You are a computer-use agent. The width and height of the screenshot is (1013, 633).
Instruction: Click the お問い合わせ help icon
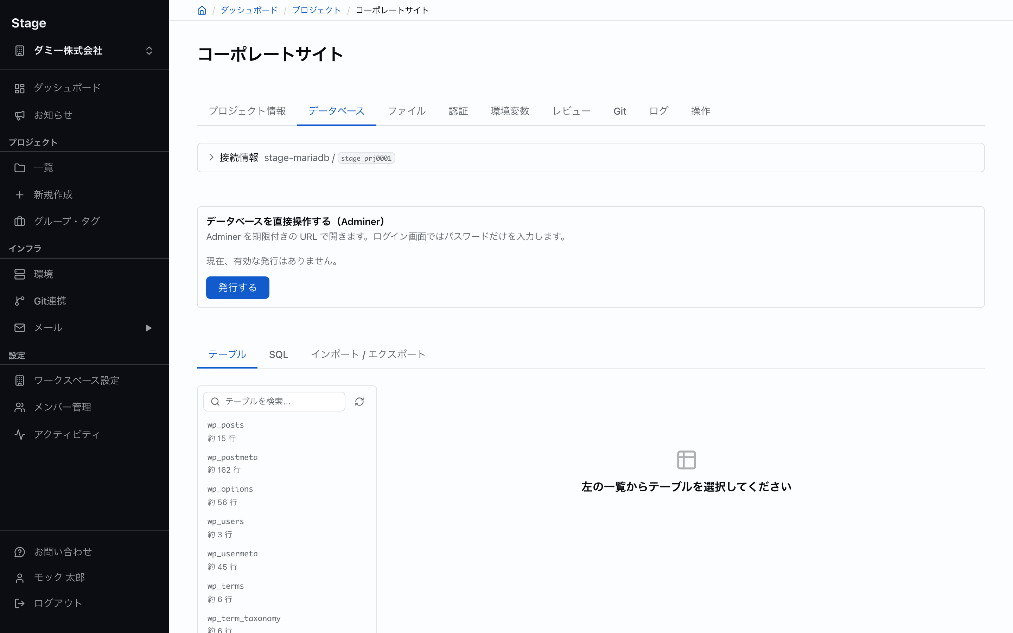pyautogui.click(x=20, y=552)
